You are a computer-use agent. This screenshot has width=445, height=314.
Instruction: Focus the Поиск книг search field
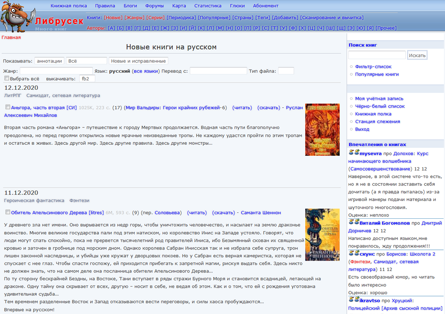coord(377,55)
